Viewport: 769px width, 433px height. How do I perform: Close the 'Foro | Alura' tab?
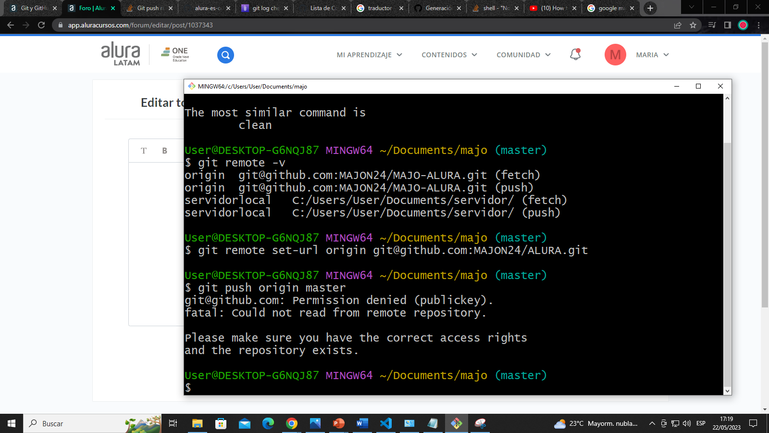pyautogui.click(x=113, y=8)
